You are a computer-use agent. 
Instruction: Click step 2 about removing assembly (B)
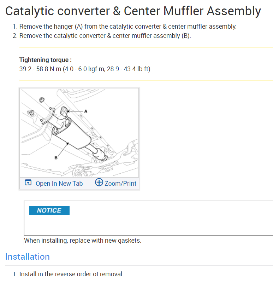coord(105,36)
